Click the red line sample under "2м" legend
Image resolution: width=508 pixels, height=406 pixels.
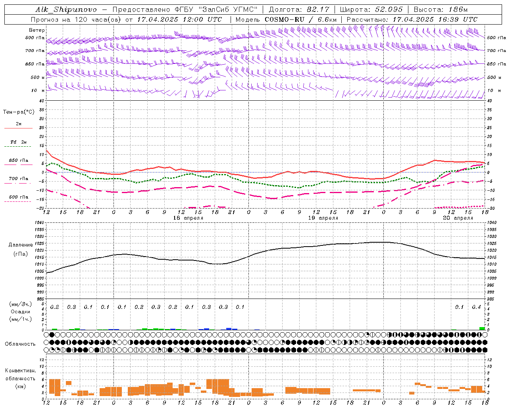click(x=18, y=128)
